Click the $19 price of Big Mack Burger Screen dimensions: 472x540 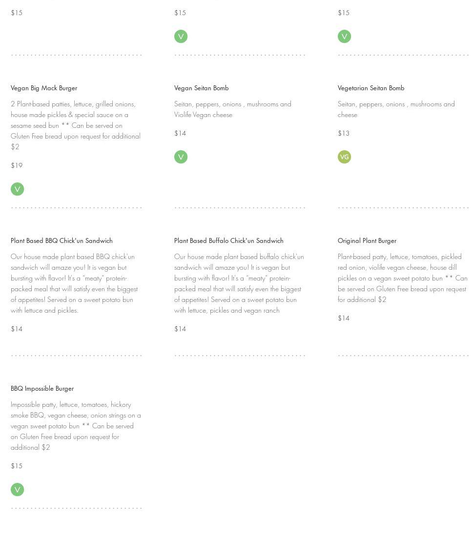(17, 165)
